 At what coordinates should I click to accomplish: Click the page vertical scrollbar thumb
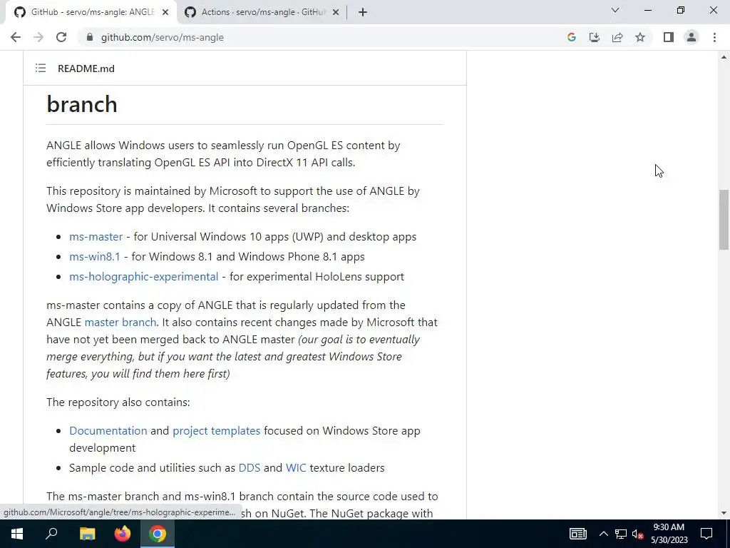click(x=724, y=220)
